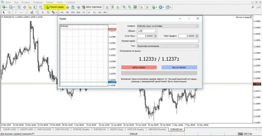The image size is (262, 136).
Task: Click the icon right of MetaEditor
Action: [x=73, y=7]
